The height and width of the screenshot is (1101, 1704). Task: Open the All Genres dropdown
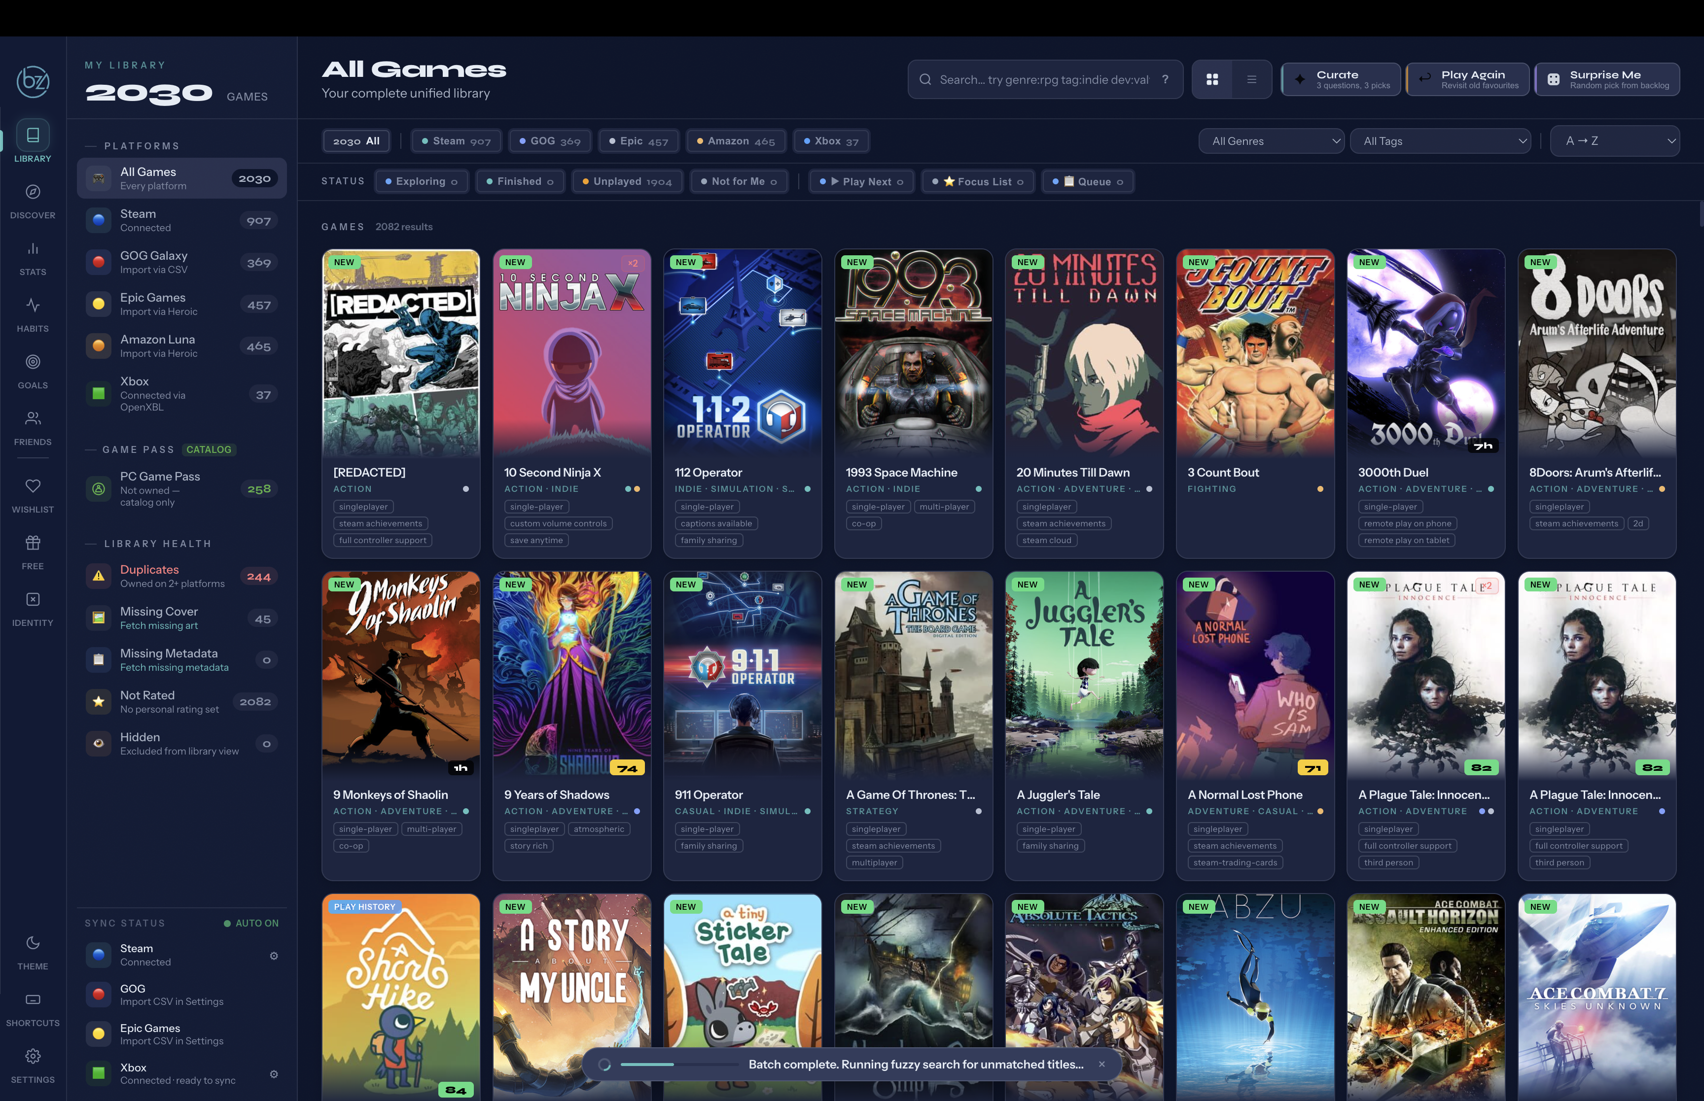click(1272, 141)
